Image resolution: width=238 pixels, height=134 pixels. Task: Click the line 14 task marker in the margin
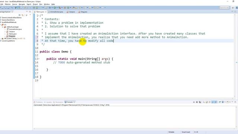[34, 63]
